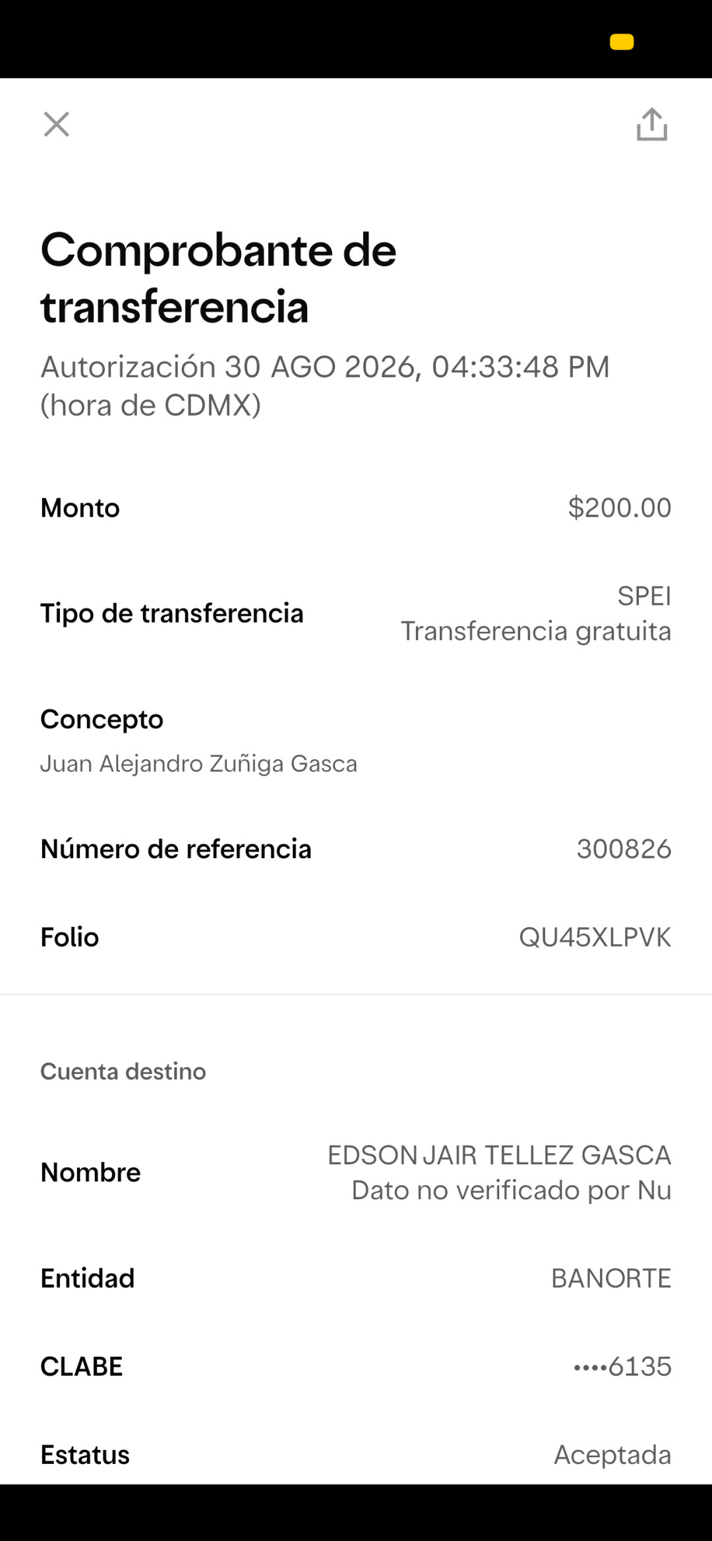Tap the yellow status bar indicator
Viewport: 712px width, 1541px height.
coord(622,42)
